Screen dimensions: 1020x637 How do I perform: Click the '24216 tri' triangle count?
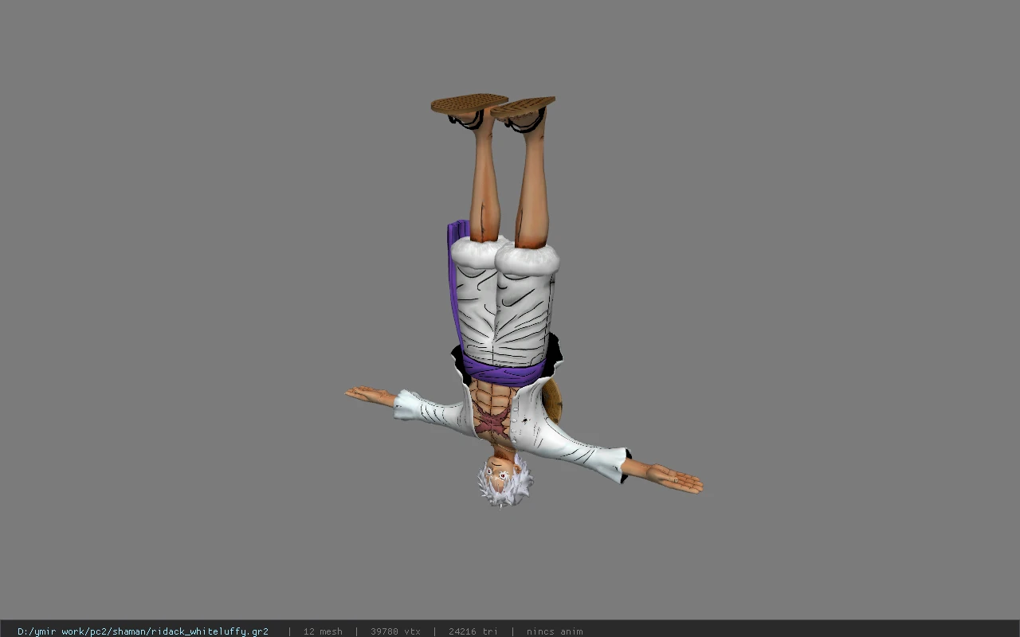[x=473, y=631]
